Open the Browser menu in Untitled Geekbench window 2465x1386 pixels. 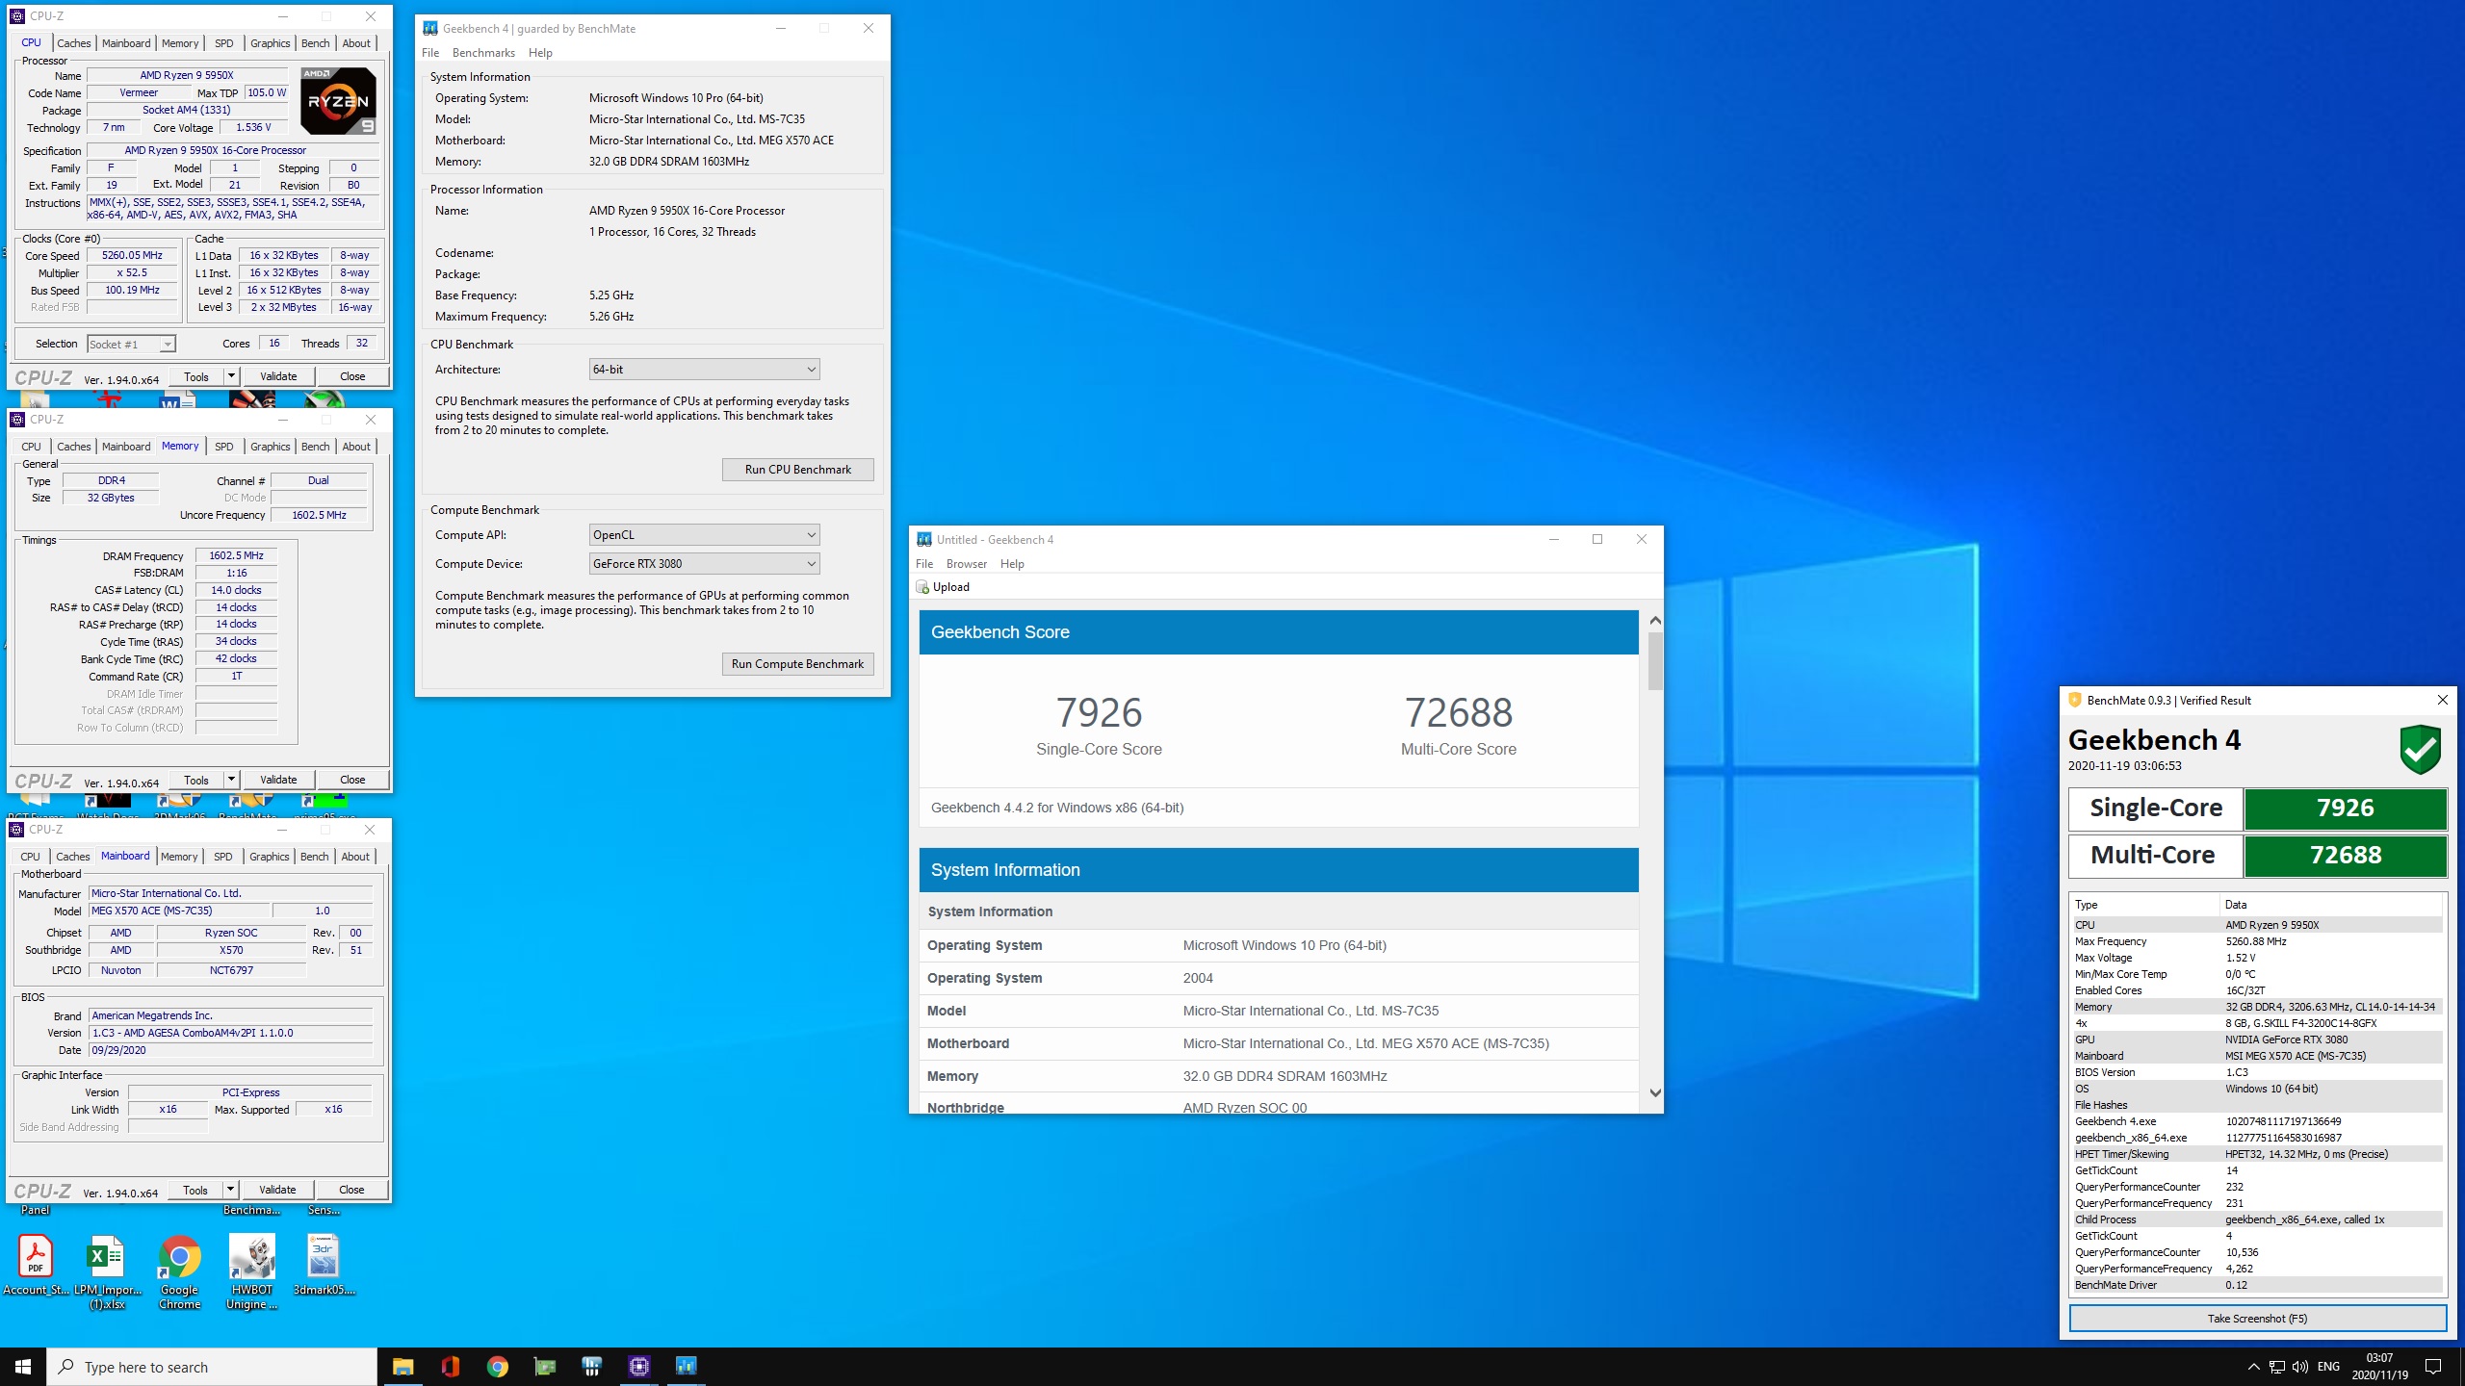click(967, 564)
